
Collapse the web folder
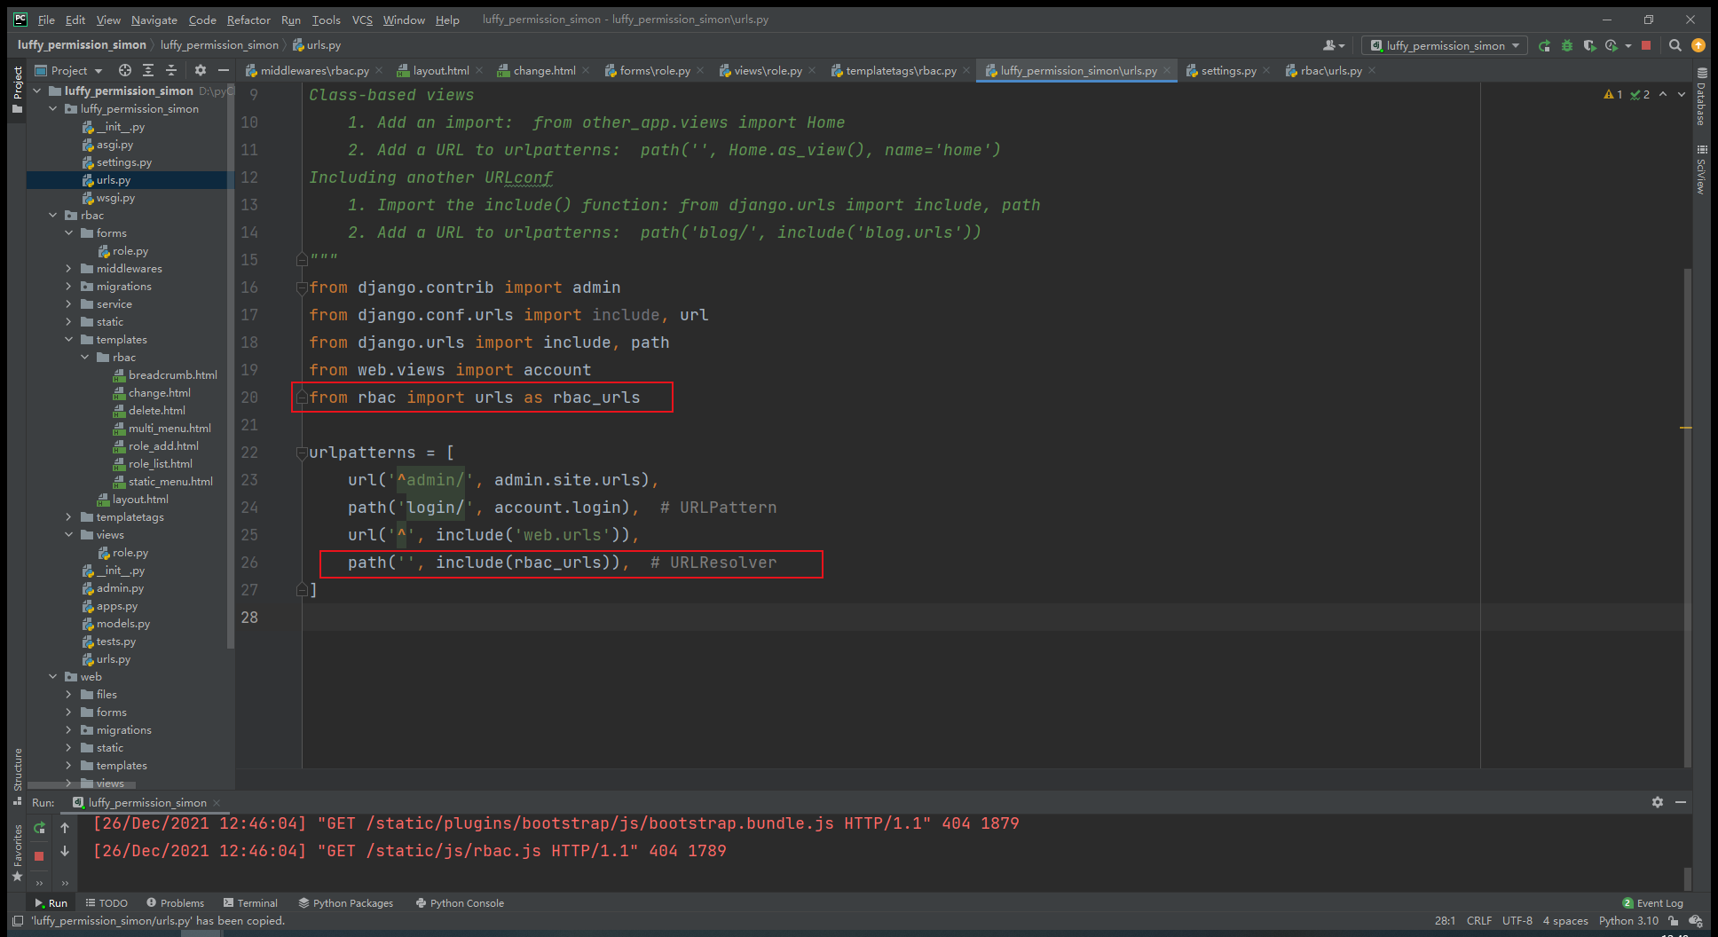tap(53, 677)
